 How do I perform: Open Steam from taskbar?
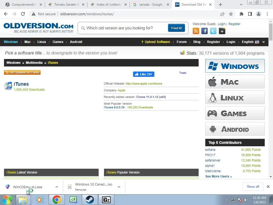pos(90,200)
